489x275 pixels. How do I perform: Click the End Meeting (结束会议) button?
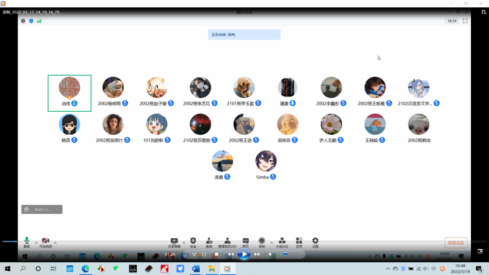pos(456,243)
